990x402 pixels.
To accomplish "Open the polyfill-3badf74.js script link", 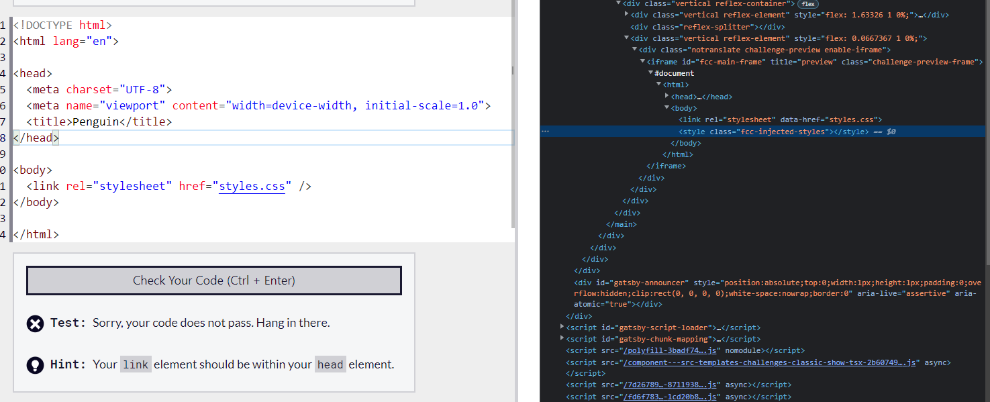I will (x=669, y=350).
